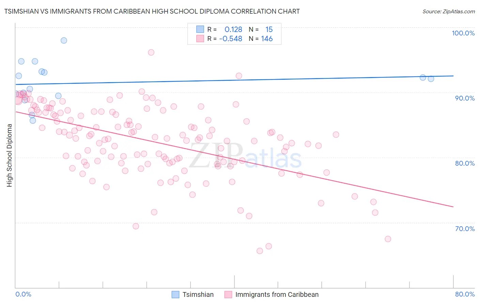Click the lowest pink data point near 66%

click(260, 251)
